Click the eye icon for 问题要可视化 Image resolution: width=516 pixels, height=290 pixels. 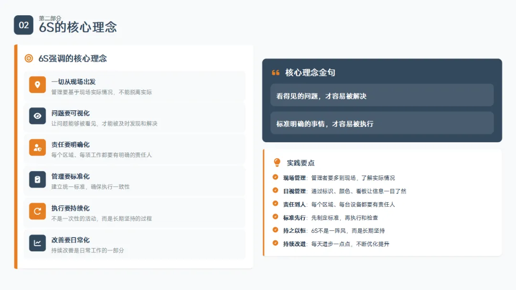pyautogui.click(x=38, y=116)
